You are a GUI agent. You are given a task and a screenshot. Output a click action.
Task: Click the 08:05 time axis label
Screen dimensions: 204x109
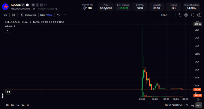pos(175,99)
